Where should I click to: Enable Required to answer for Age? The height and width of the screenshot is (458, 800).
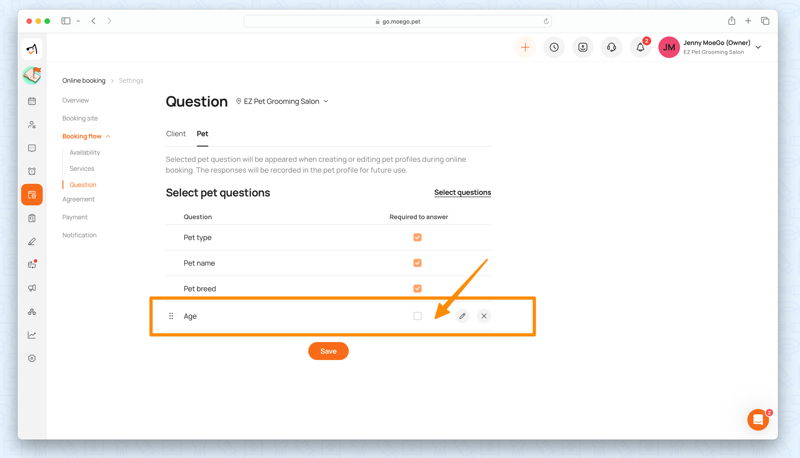417,316
